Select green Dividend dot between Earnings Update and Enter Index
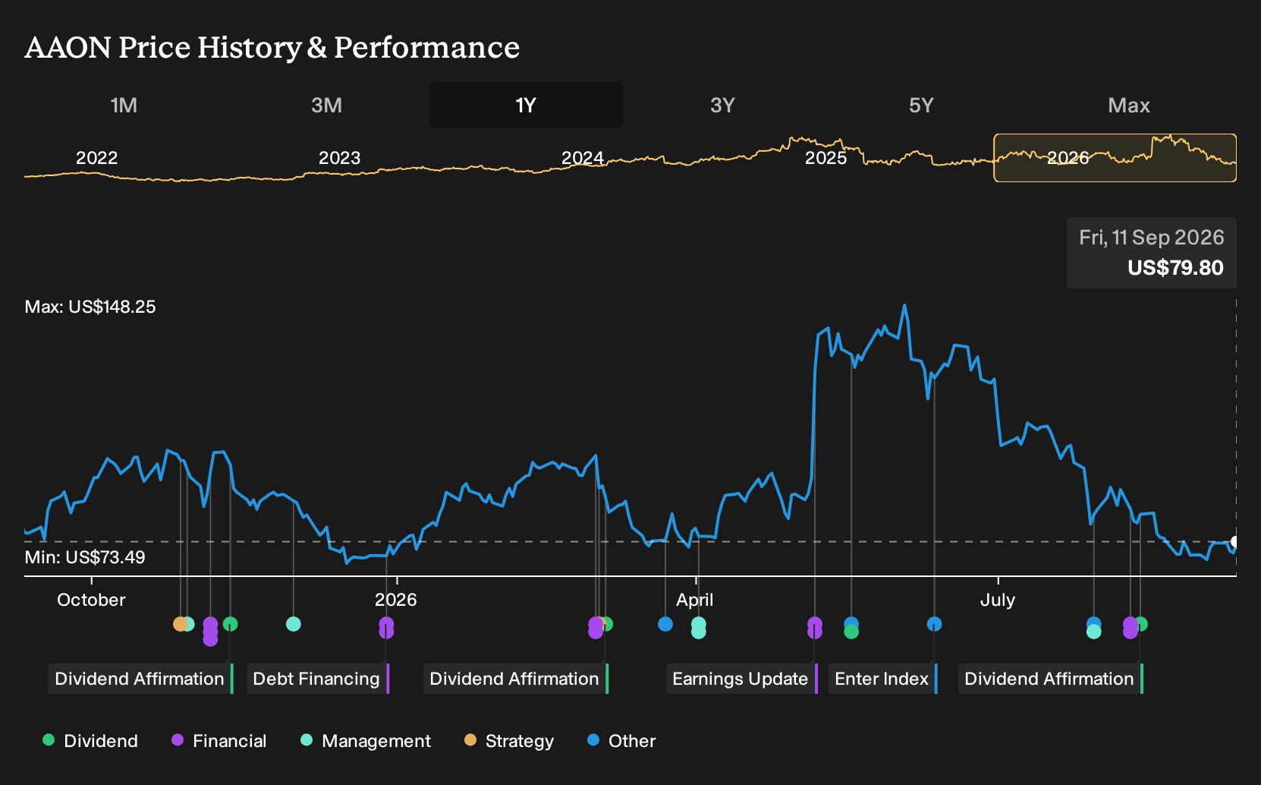Viewport: 1261px width, 785px height. (x=851, y=632)
